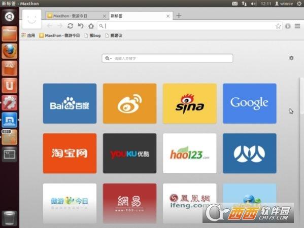Open the Maxthon hamburger main menu

297,26
